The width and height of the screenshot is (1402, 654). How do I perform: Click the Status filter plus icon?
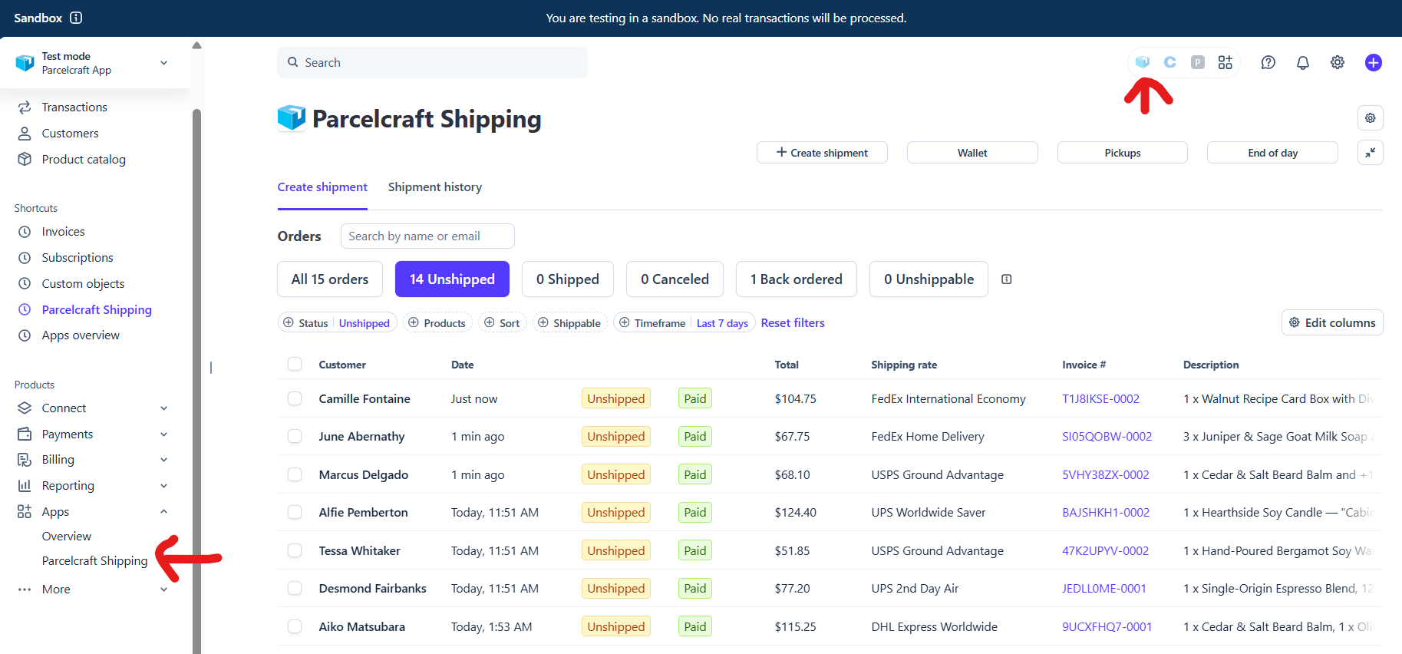289,322
